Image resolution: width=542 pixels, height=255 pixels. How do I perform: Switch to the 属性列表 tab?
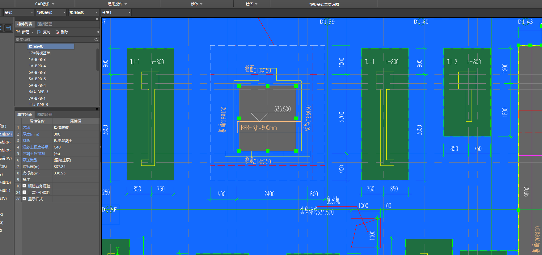(x=25, y=115)
